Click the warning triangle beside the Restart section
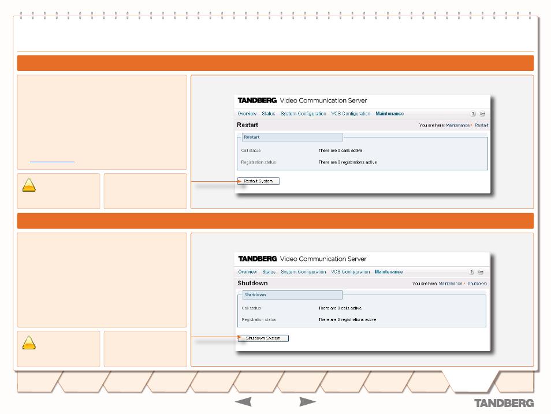Screen dimensions: 551x414 [x=29, y=185]
